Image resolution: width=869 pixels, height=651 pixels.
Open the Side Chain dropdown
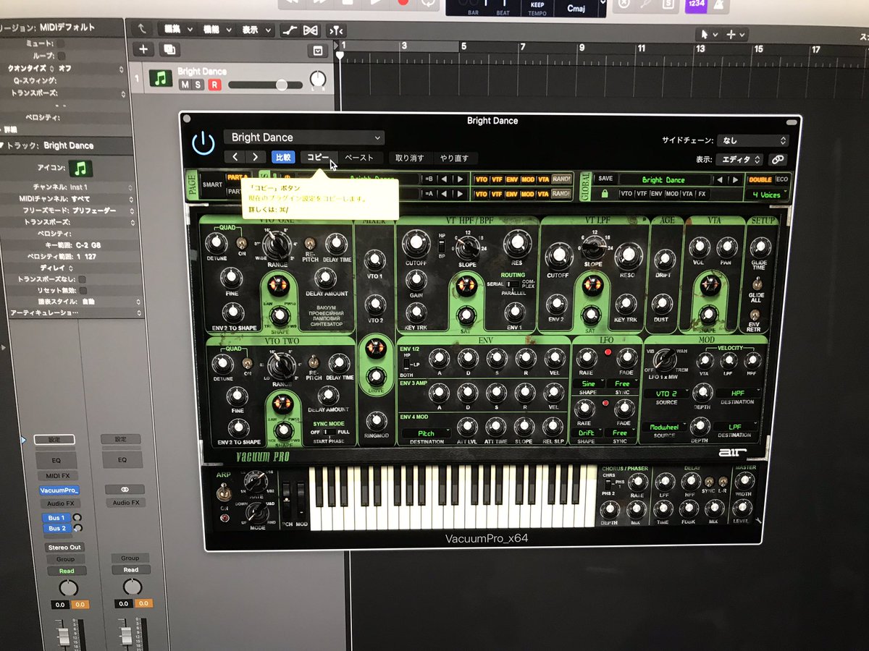click(754, 141)
